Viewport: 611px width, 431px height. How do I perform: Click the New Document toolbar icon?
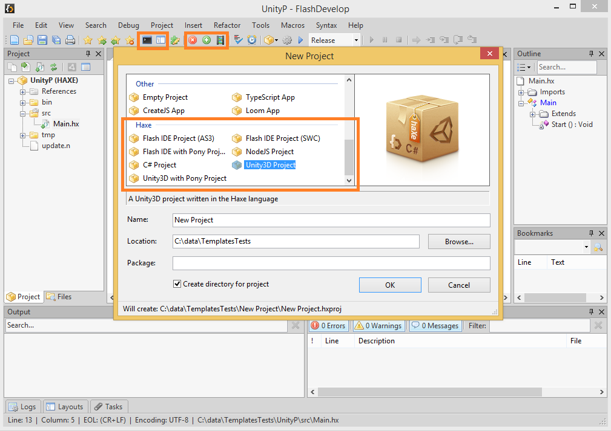coord(15,40)
